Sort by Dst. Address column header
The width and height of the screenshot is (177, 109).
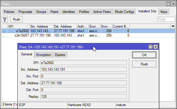[65, 27]
